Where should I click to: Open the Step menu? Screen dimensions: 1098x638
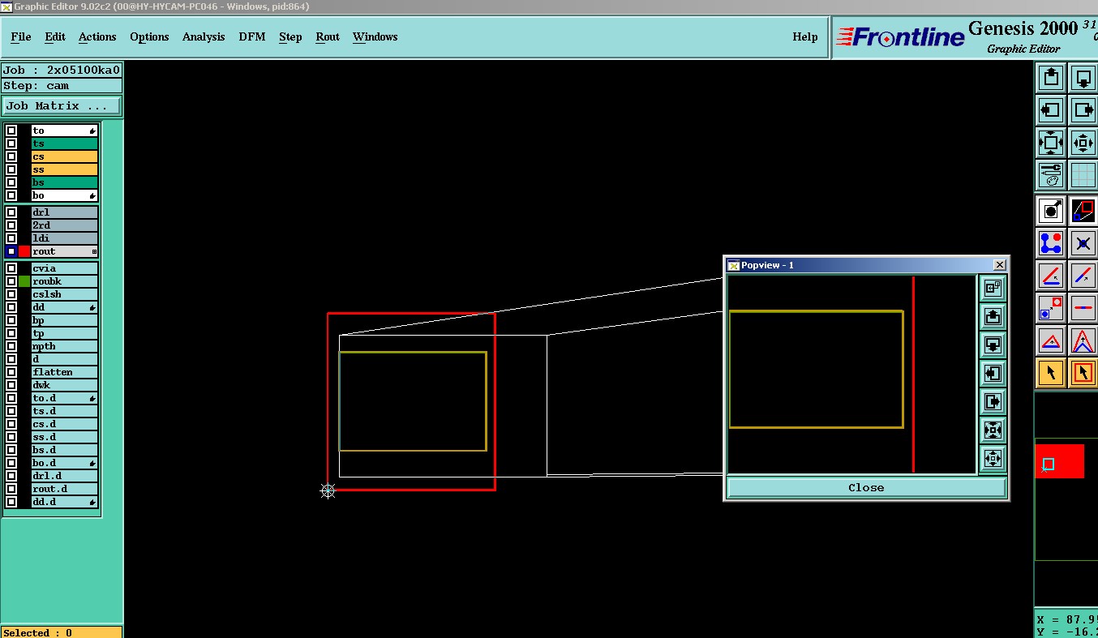tap(290, 36)
